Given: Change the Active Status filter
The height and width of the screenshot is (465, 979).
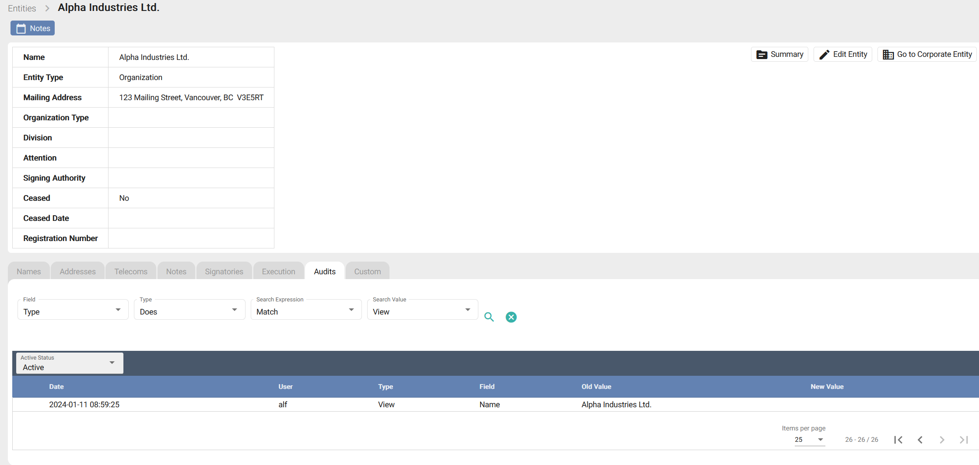Looking at the screenshot, I should (x=70, y=364).
